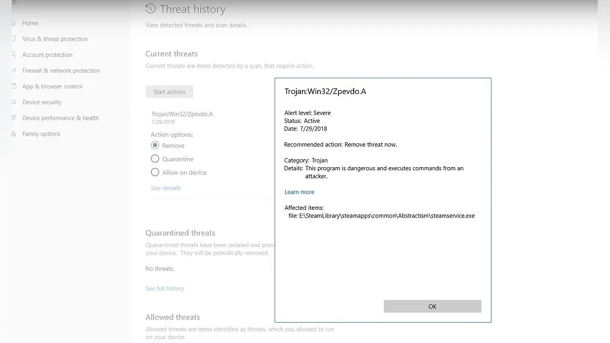Screen dimensions: 610x343
Task: Select Allow on device option
Action: coord(155,172)
